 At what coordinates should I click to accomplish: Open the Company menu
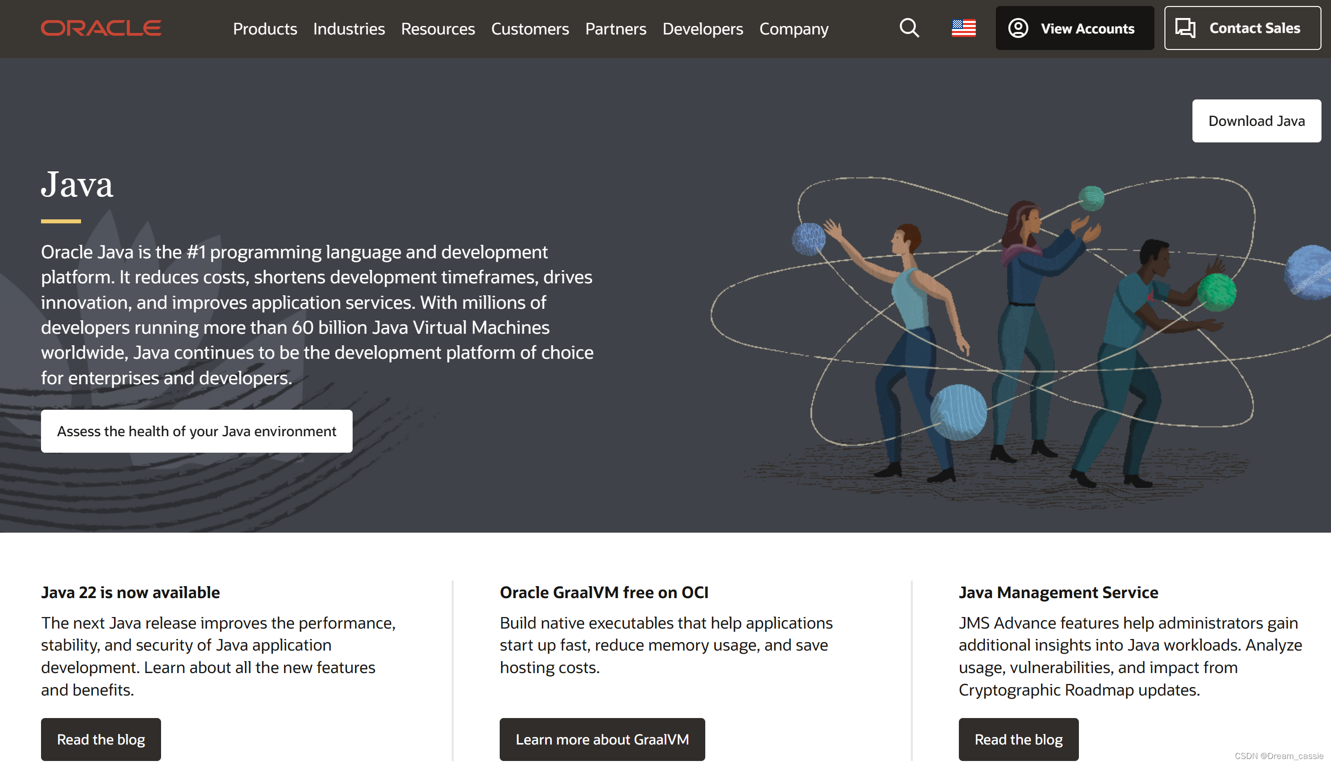(x=794, y=28)
